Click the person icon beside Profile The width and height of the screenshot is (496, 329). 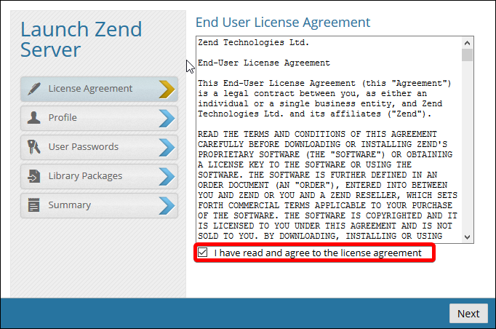(33, 118)
